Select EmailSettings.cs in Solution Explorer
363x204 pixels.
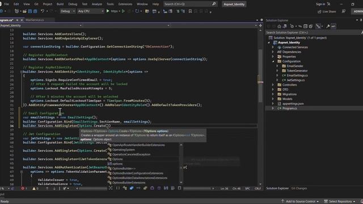pos(297,75)
